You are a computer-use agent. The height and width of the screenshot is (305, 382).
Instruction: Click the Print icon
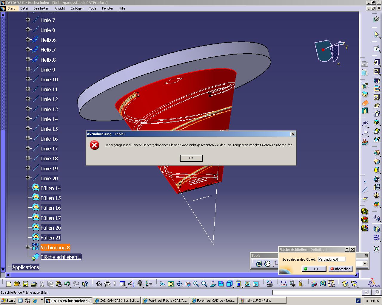tap(34, 284)
